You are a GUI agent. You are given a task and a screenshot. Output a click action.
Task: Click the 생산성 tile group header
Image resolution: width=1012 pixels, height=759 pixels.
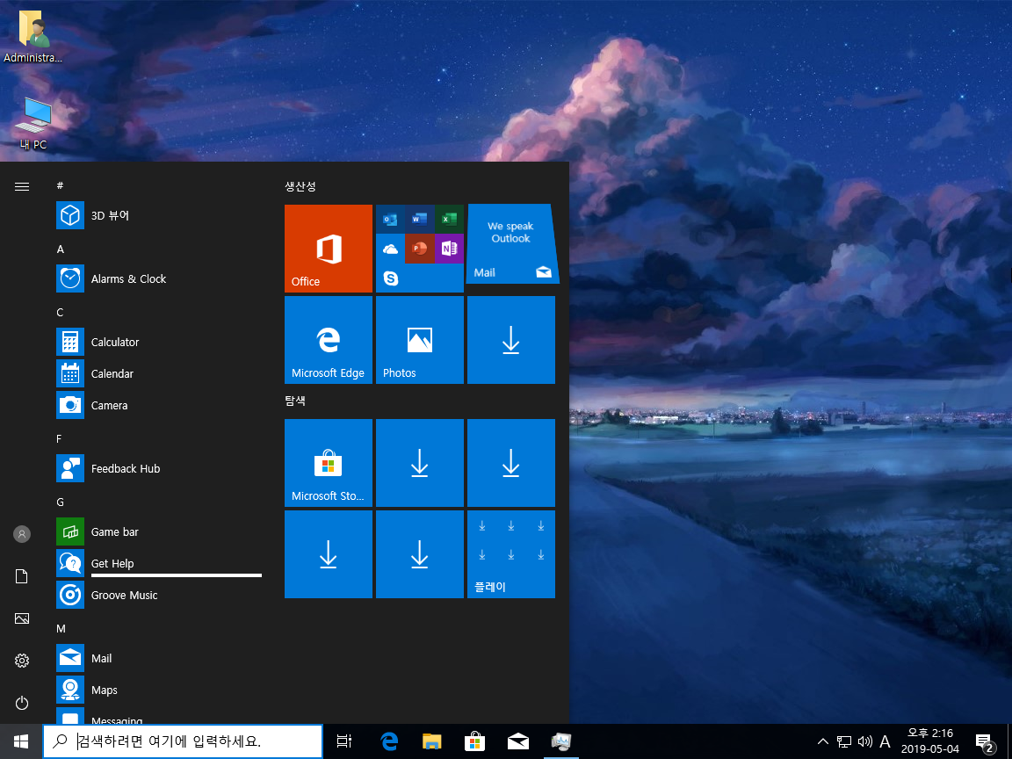(x=300, y=186)
